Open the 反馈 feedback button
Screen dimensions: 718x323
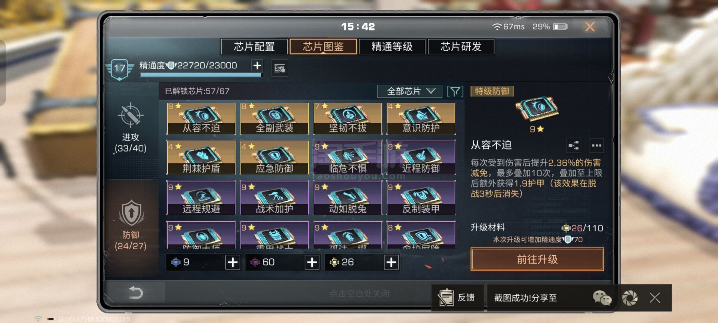point(457,298)
